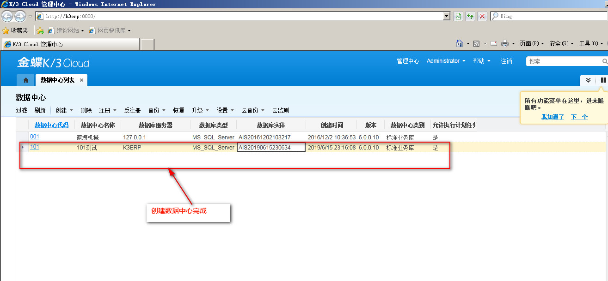Click the 金蝶K/3 Cloud logo
This screenshot has height=281, width=608.
point(53,63)
